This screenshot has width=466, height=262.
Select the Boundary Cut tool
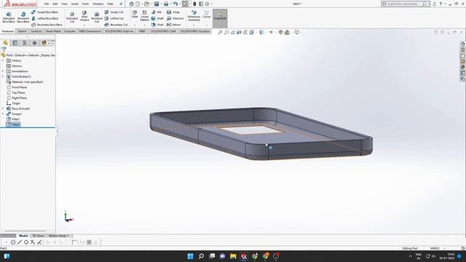tap(116, 25)
